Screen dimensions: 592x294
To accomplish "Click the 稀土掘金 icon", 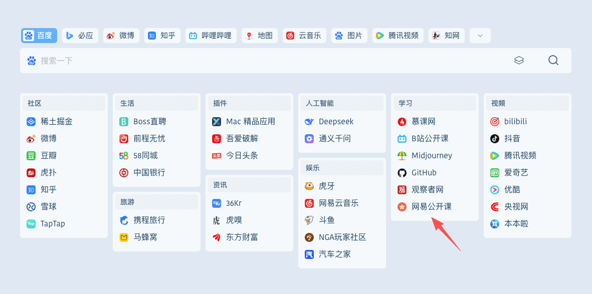I will tap(31, 122).
